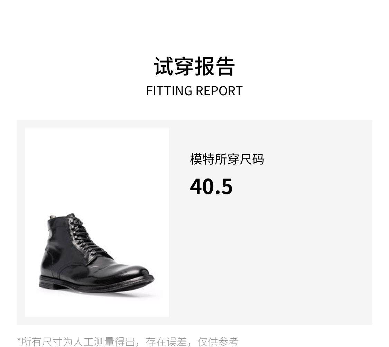Click the 仅供参考 phrase in the footnote
Screen dimensions: 389x347
pyautogui.click(x=218, y=342)
